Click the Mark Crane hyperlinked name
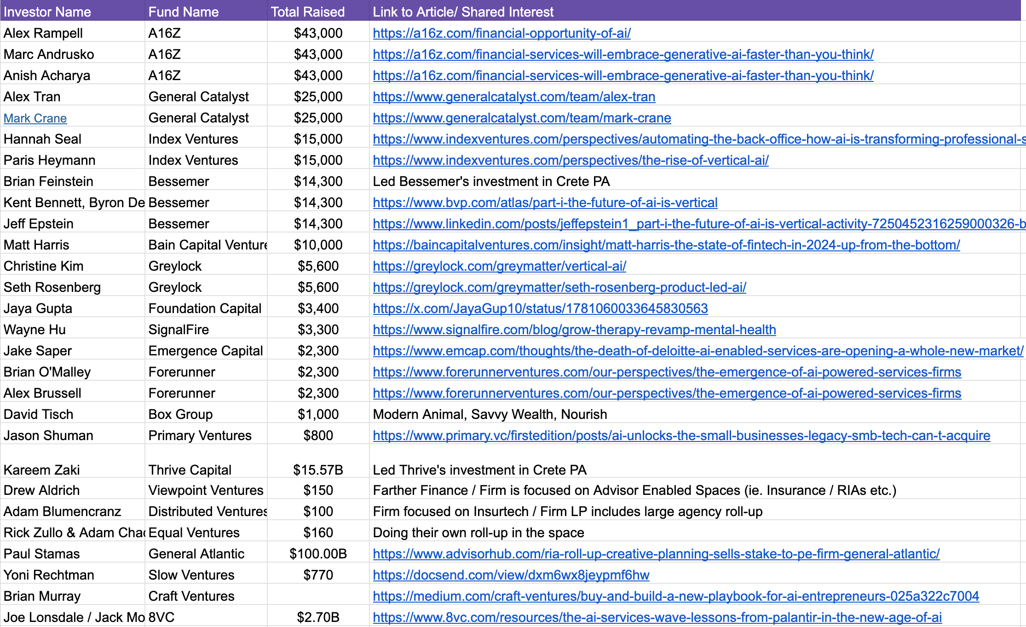Image resolution: width=1026 pixels, height=627 pixels. pyautogui.click(x=35, y=118)
